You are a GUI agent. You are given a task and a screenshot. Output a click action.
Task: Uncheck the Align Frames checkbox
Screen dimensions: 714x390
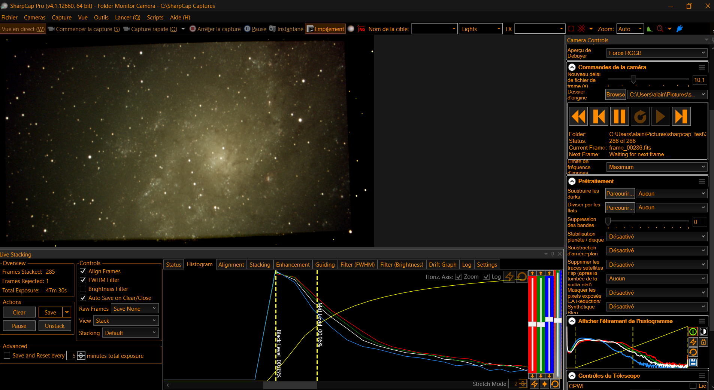click(x=83, y=271)
